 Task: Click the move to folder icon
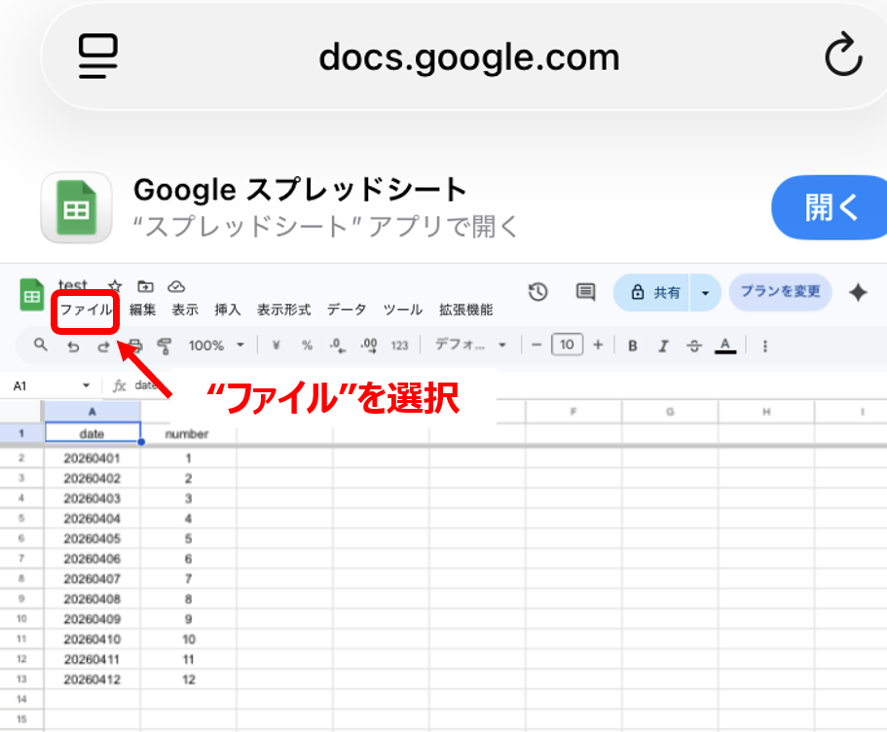coord(145,286)
